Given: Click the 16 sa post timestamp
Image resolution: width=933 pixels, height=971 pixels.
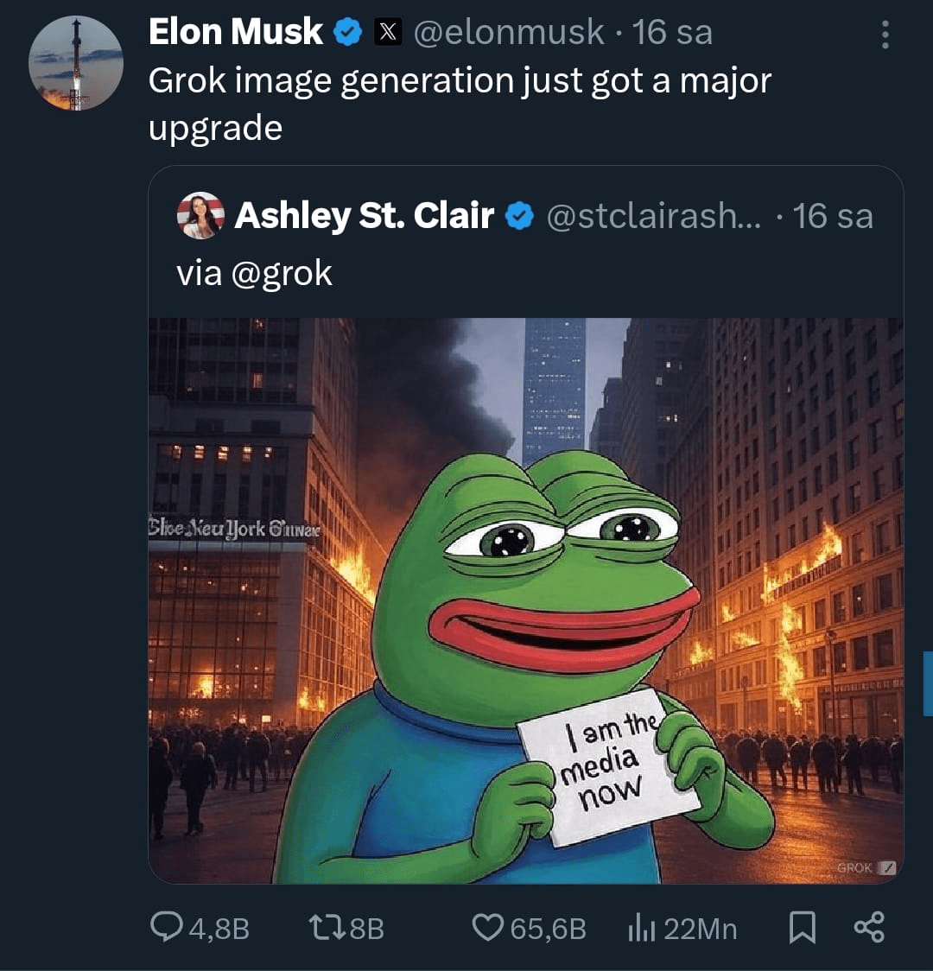Looking at the screenshot, I should click(x=673, y=33).
